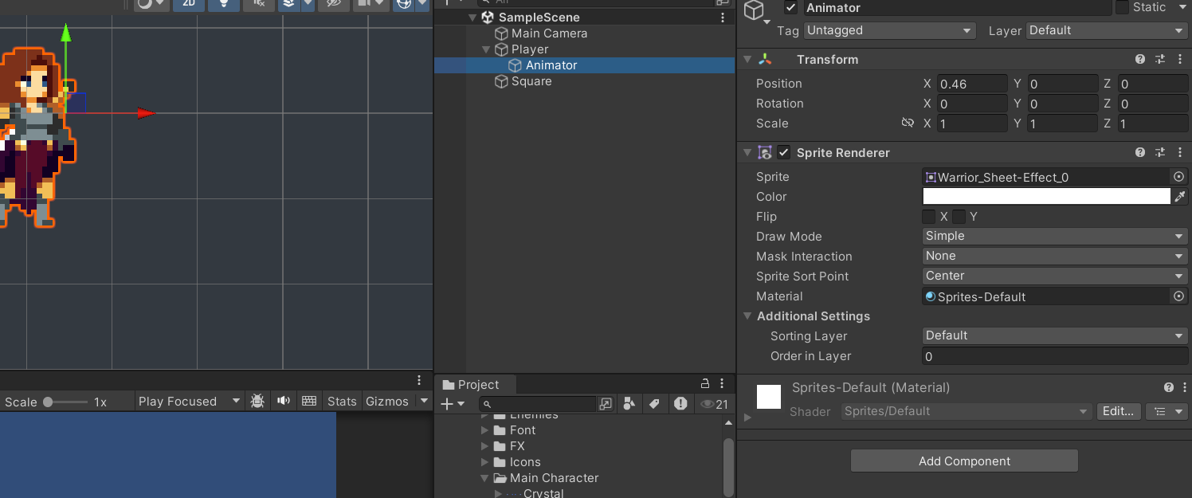Open the Draw Mode dropdown set to Simple
The image size is (1192, 498).
tap(1053, 236)
